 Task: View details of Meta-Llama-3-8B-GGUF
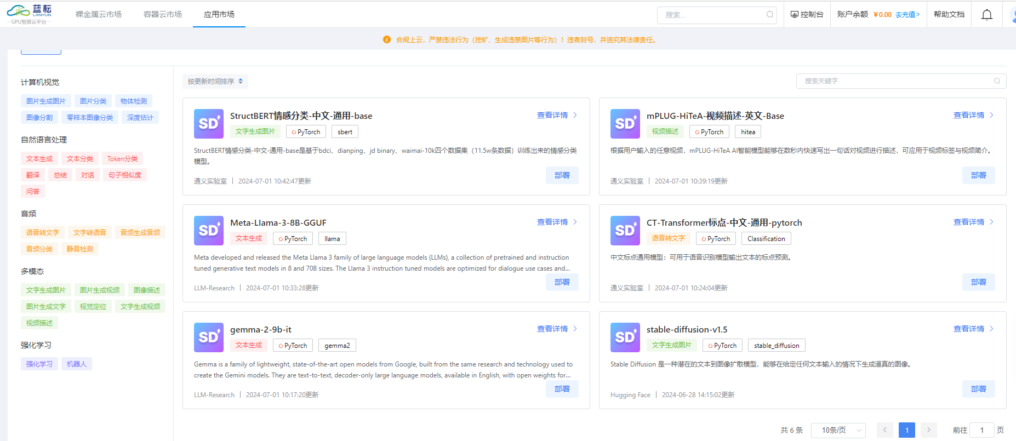point(557,222)
